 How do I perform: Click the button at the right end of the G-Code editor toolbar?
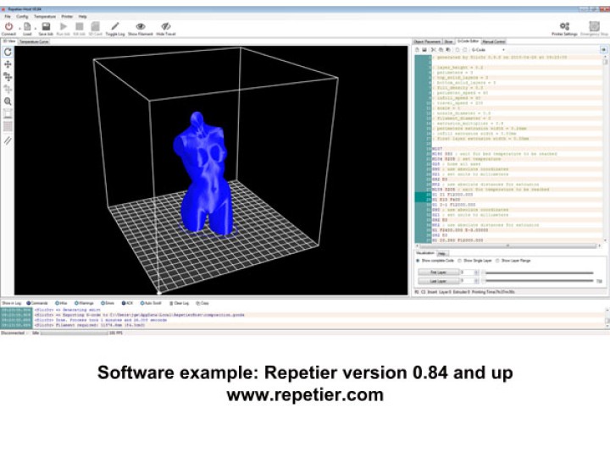coord(603,50)
